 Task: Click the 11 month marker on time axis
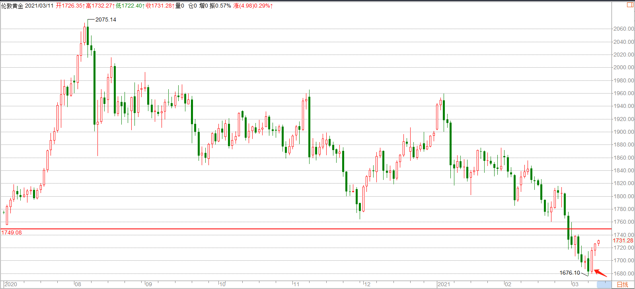(x=296, y=284)
